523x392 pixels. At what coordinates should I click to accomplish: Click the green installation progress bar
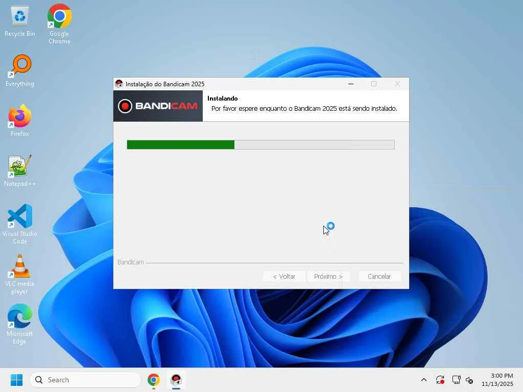(261, 144)
